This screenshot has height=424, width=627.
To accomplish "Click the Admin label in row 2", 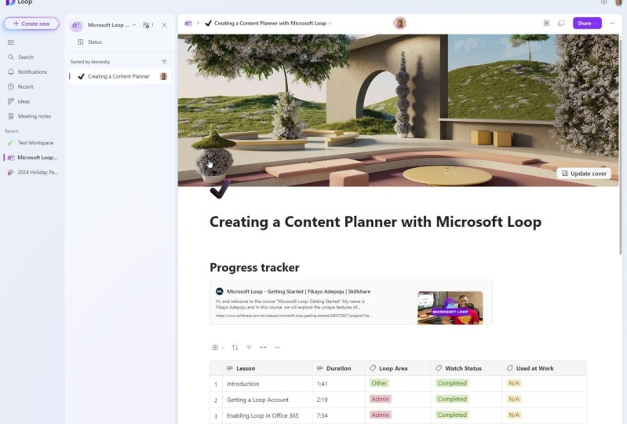I will click(x=381, y=399).
